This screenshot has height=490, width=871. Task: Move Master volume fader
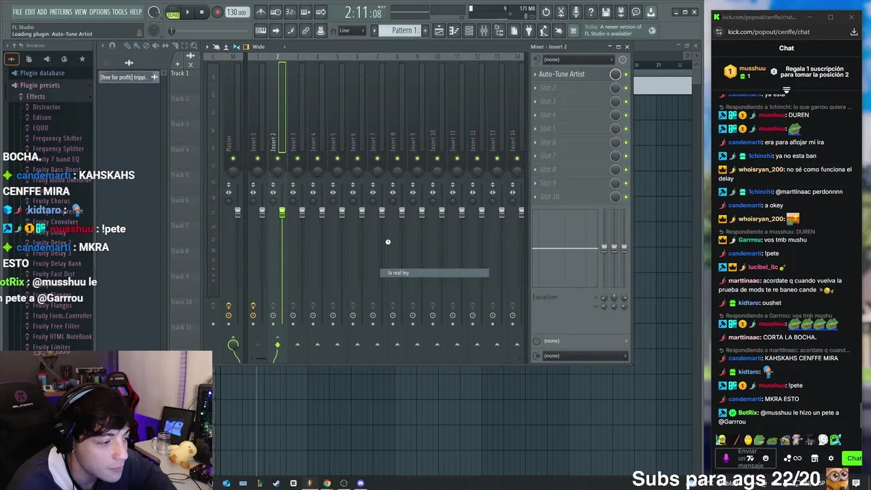(237, 213)
